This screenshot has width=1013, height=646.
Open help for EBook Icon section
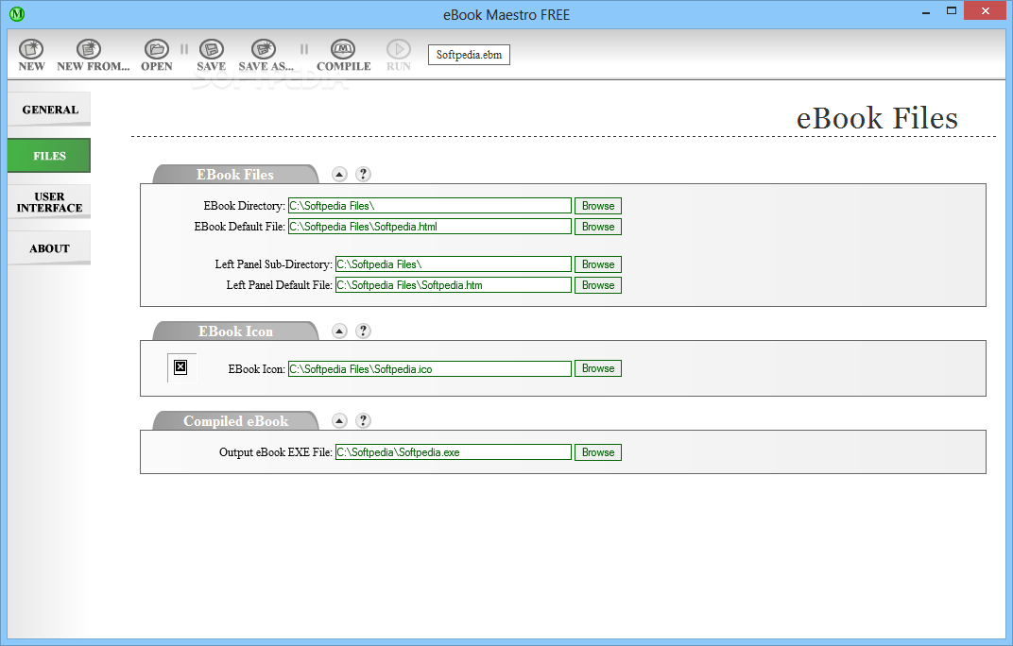(x=363, y=331)
